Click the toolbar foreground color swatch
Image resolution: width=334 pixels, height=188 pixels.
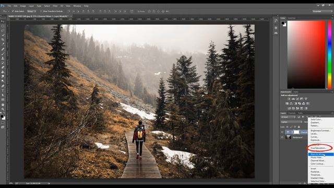[x=2, y=116]
